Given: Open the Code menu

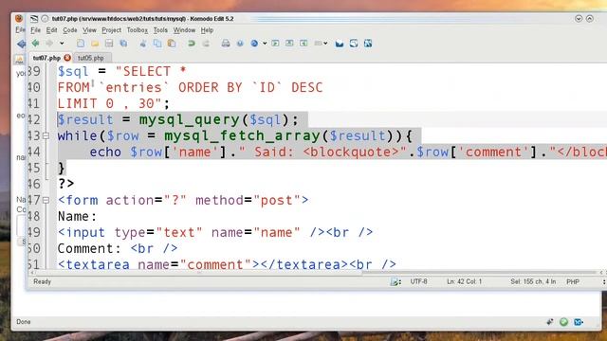Looking at the screenshot, I should 69,30.
